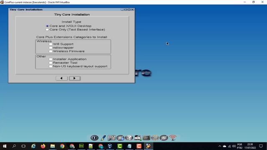
Task: Click the Exit power icon in the dock
Action: pyautogui.click(x=95, y=138)
